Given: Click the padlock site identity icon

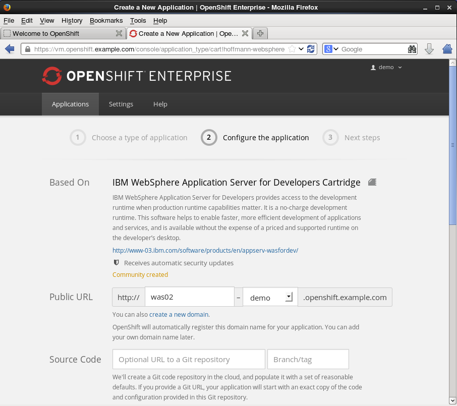Looking at the screenshot, I should coord(28,49).
